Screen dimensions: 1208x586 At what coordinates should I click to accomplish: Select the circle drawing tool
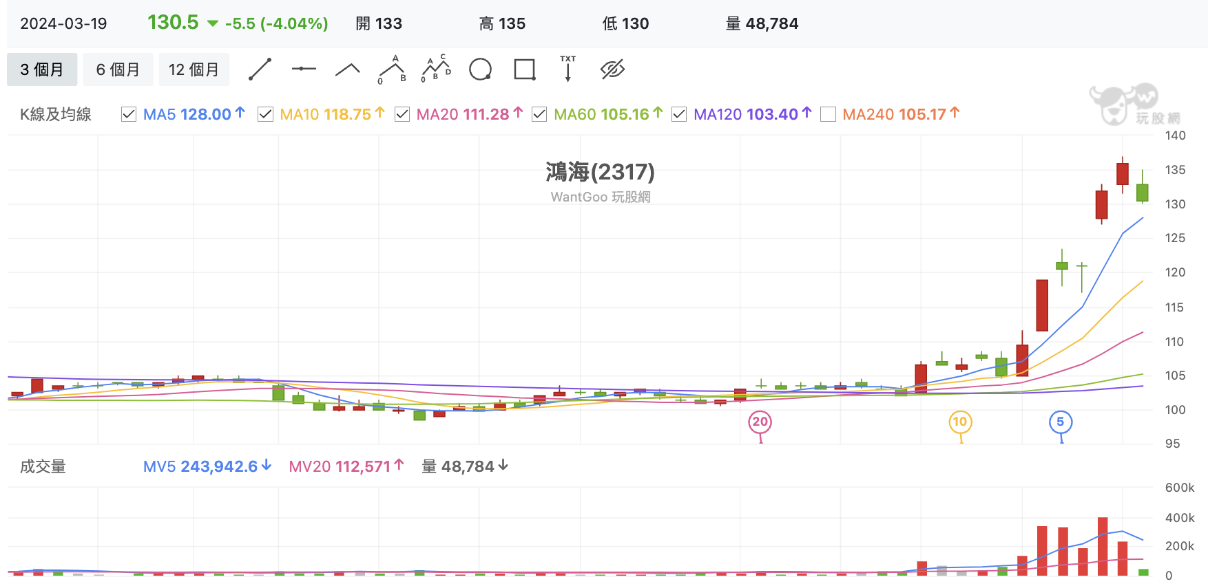480,69
